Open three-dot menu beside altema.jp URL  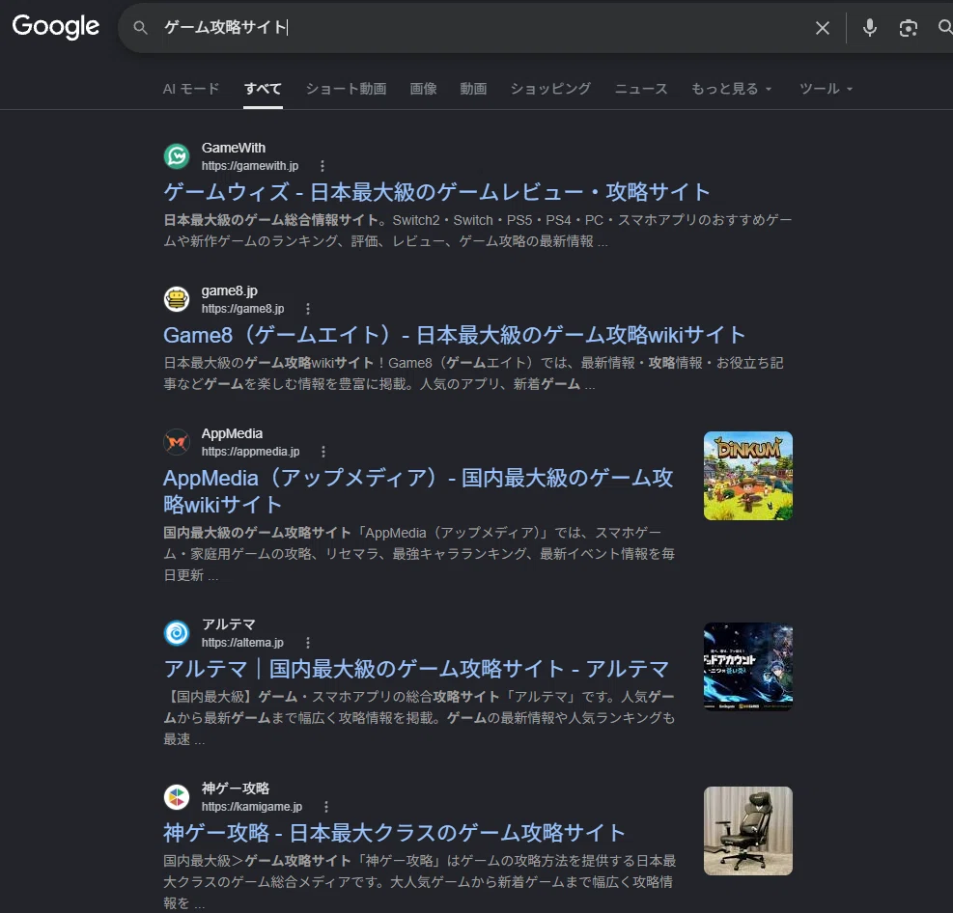tap(308, 643)
